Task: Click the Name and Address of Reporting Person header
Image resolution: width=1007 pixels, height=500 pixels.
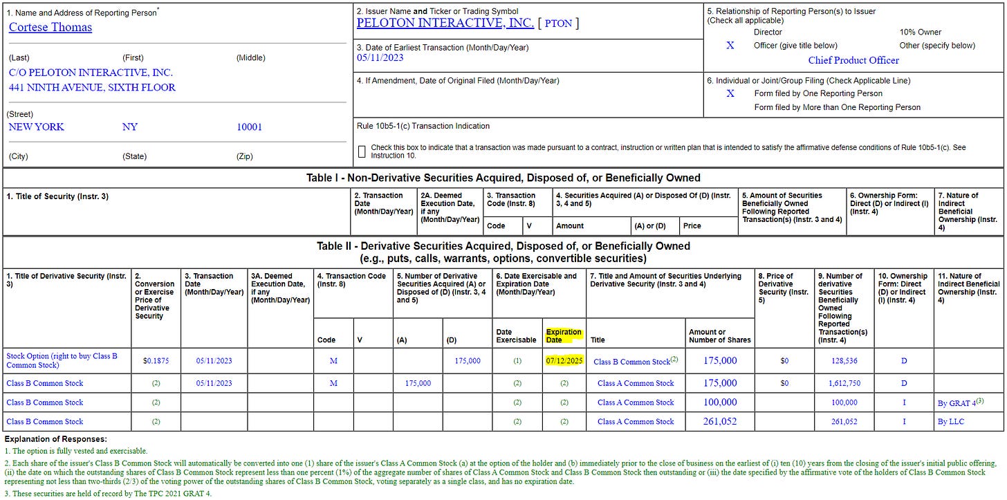Action: tap(82, 12)
